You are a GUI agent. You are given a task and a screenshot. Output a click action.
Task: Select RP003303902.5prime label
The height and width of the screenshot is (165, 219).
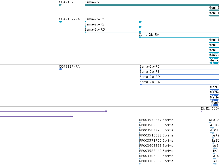[156, 156]
